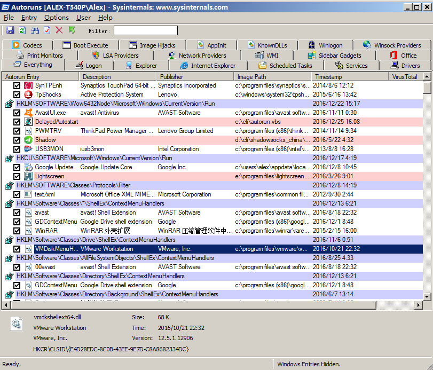433x370 pixels.
Task: Toggle the WinRAR context menu checkbox
Action: [x=17, y=231]
